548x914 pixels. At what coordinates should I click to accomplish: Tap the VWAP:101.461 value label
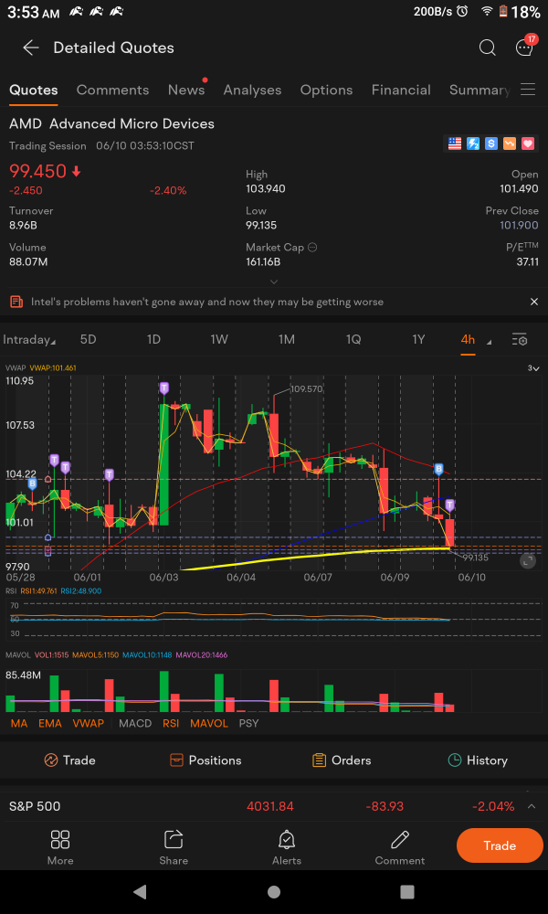53,367
